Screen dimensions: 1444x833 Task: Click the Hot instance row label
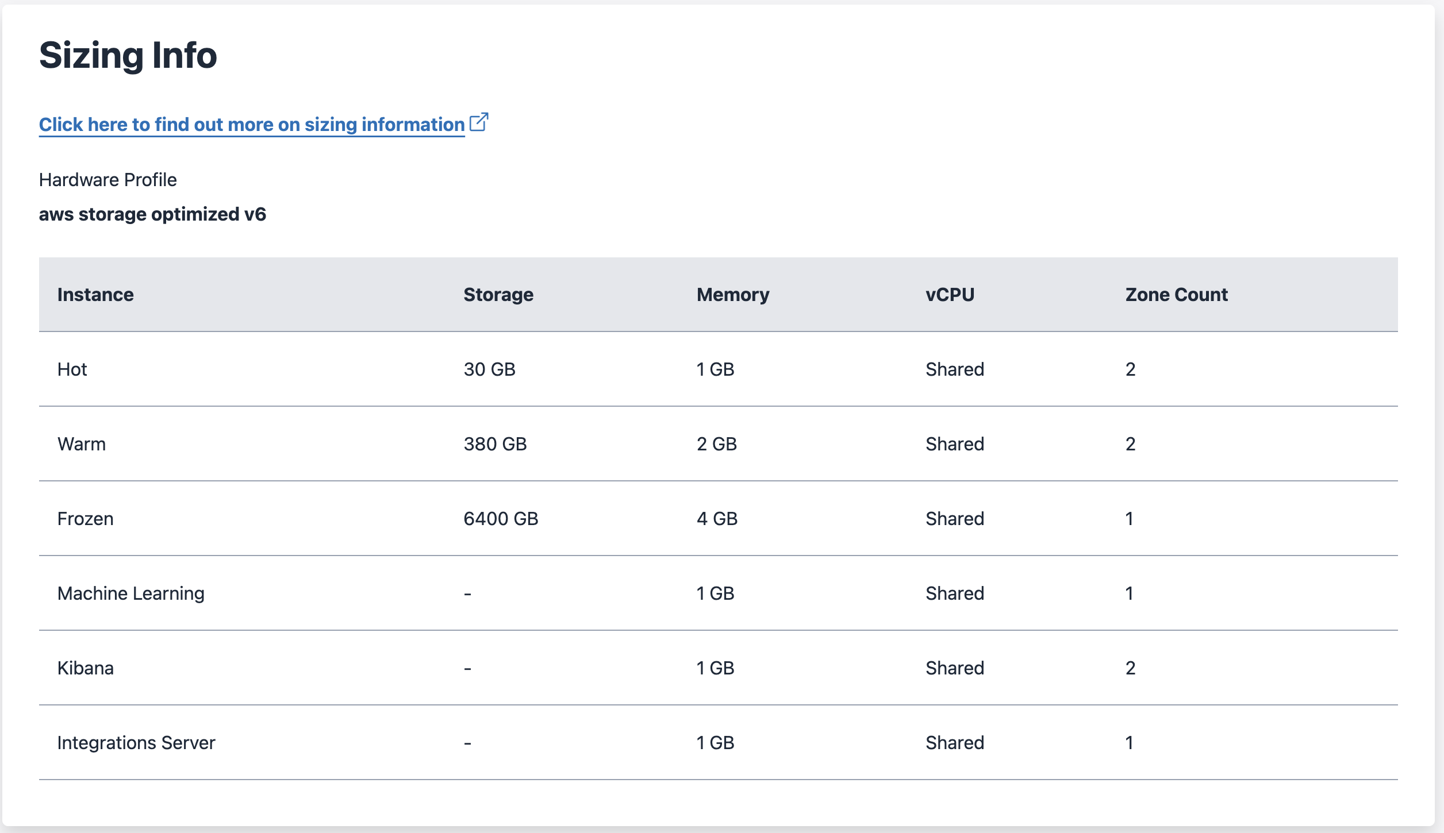tap(72, 369)
